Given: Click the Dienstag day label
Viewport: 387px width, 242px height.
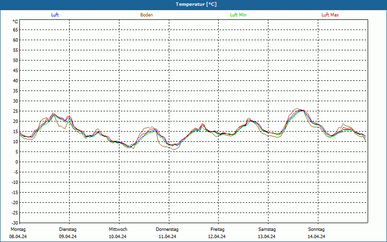Looking at the screenshot, I should (68, 229).
